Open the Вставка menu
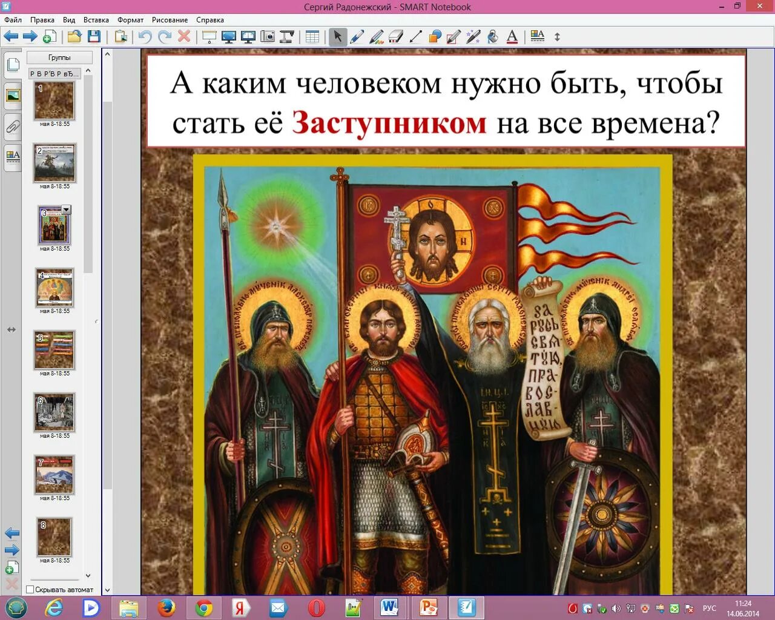Screen dimensions: 775x620 coord(96,20)
